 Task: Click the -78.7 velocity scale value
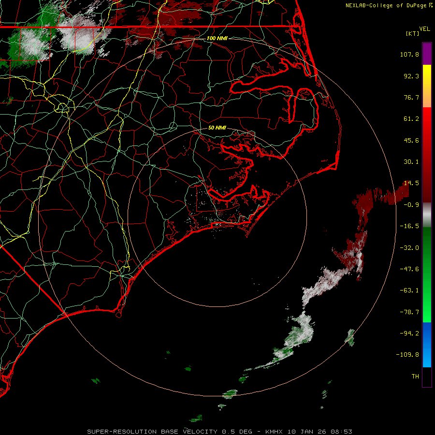pos(409,312)
